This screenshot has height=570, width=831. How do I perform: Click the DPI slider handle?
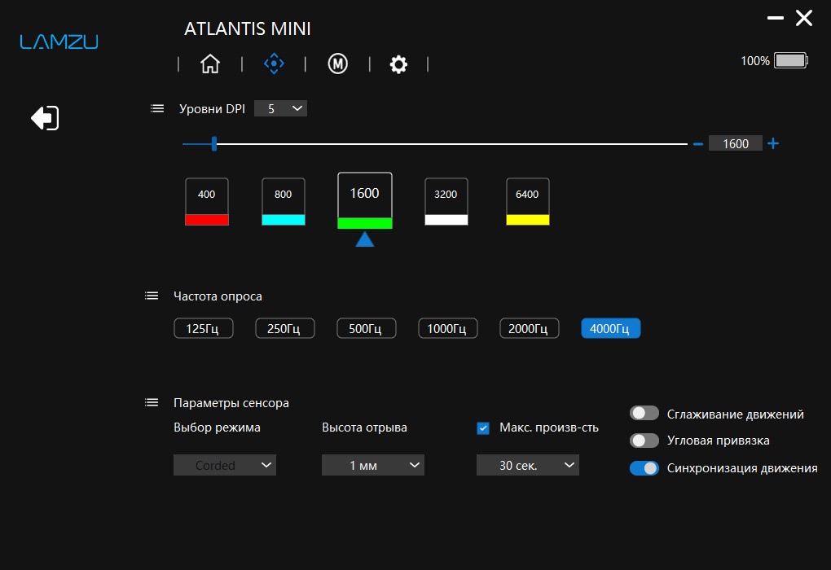[214, 143]
